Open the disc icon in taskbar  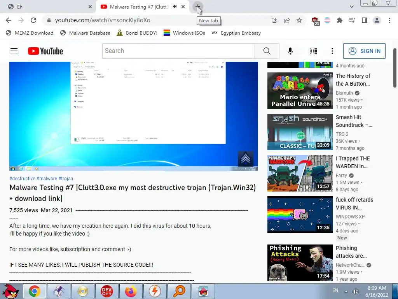coord(83,291)
